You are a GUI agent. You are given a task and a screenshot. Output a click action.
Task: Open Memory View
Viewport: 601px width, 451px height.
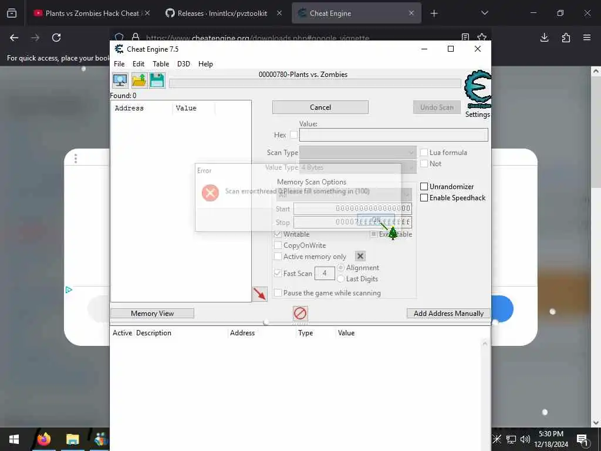pos(152,314)
